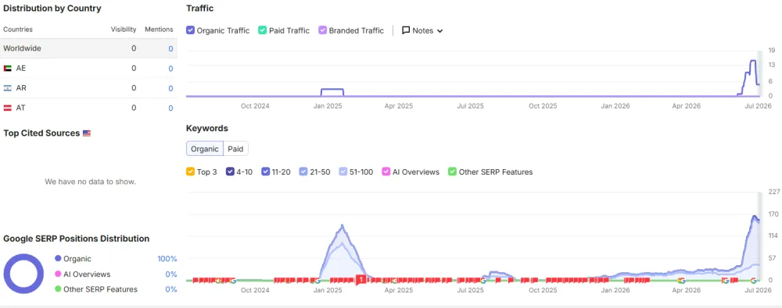Open Other SERP Features 0% link
Viewport: 782px width, 308px height.
tap(171, 289)
